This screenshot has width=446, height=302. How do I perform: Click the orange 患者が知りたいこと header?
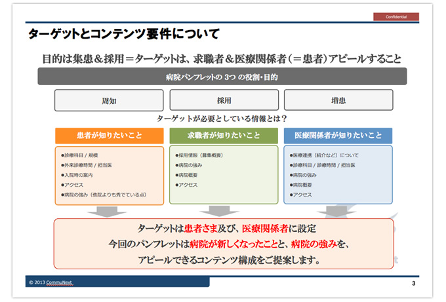[x=108, y=136]
